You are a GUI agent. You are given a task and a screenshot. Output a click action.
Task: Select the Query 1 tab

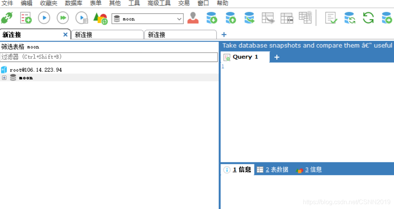coord(245,57)
